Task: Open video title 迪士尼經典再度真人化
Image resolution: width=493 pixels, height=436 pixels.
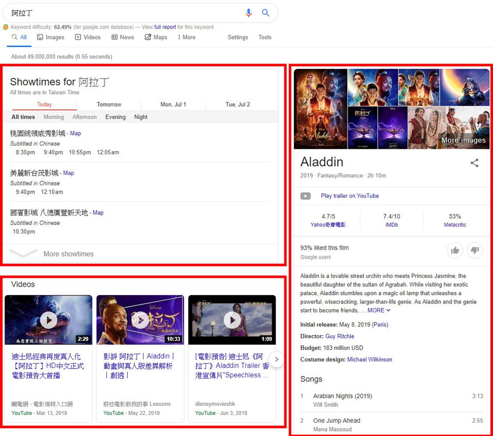Action: [x=48, y=366]
